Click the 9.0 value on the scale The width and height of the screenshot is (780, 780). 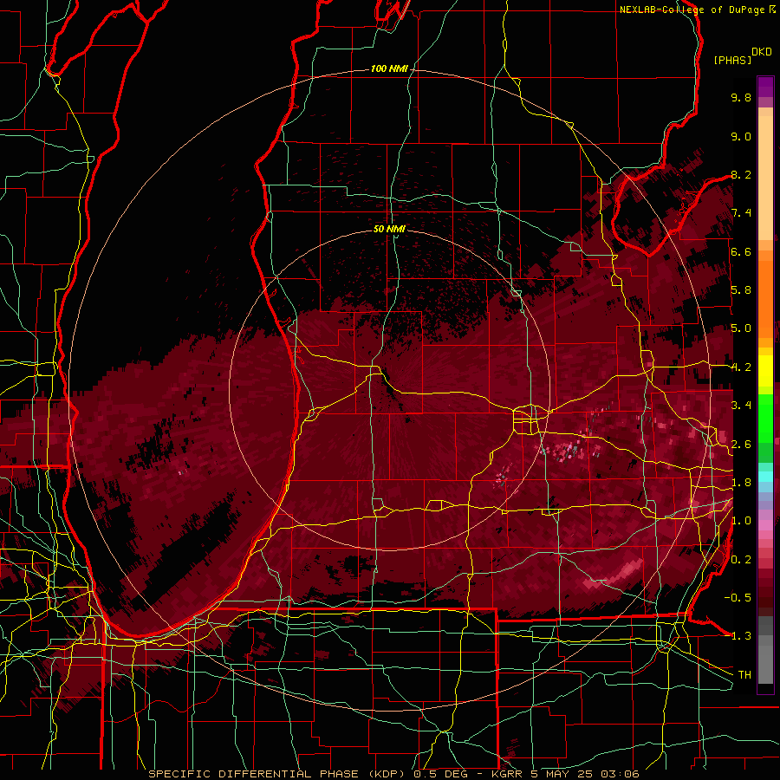[x=741, y=136]
